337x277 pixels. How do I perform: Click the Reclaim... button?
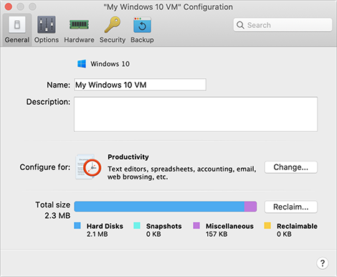click(x=291, y=207)
